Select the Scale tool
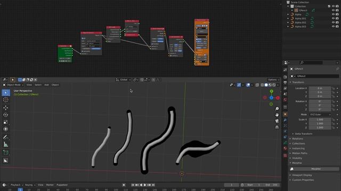The height and width of the screenshot is (191, 341). (x=6, y=122)
